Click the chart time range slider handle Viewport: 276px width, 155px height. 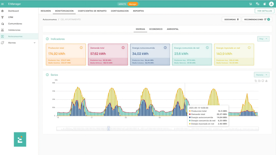click(109, 129)
